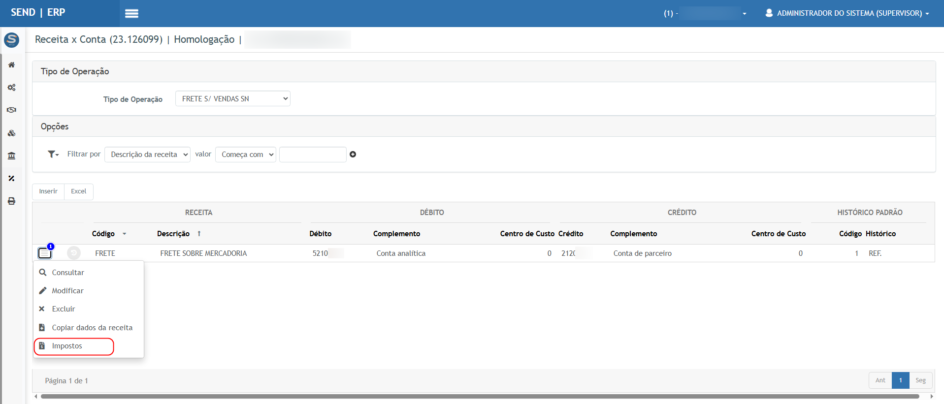Open the percent icon in sidebar
Screen dimensions: 944x404
click(11, 179)
